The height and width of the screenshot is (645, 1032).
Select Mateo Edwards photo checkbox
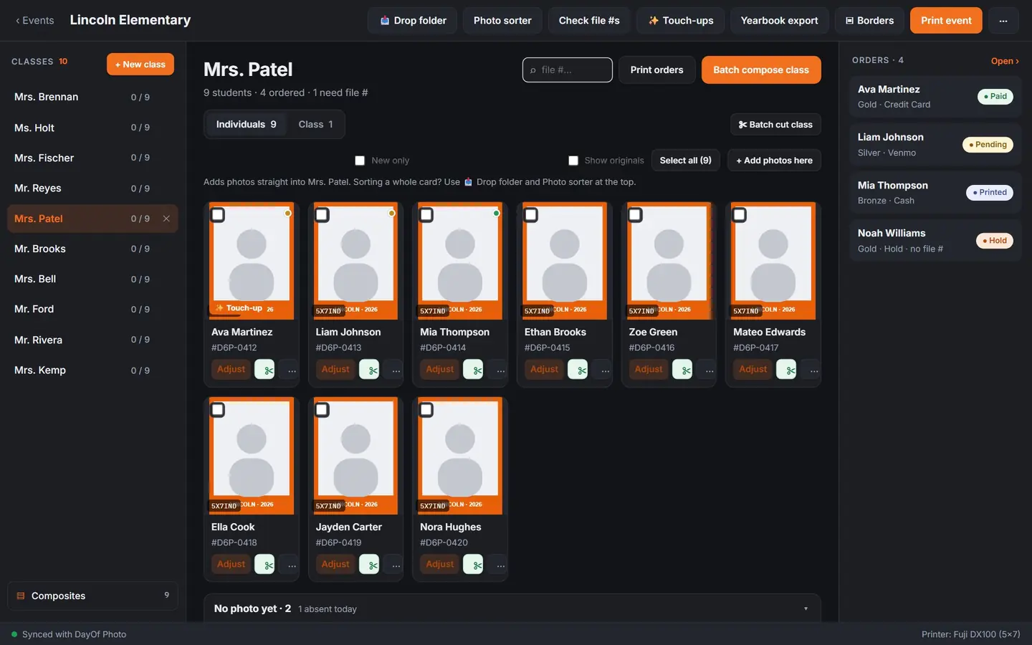[740, 214]
